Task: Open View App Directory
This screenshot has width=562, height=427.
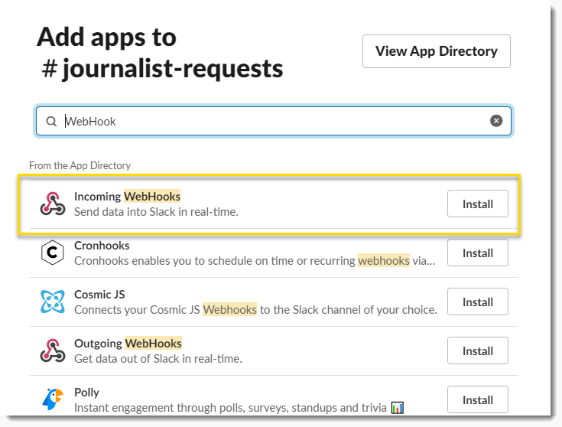Action: pos(436,51)
